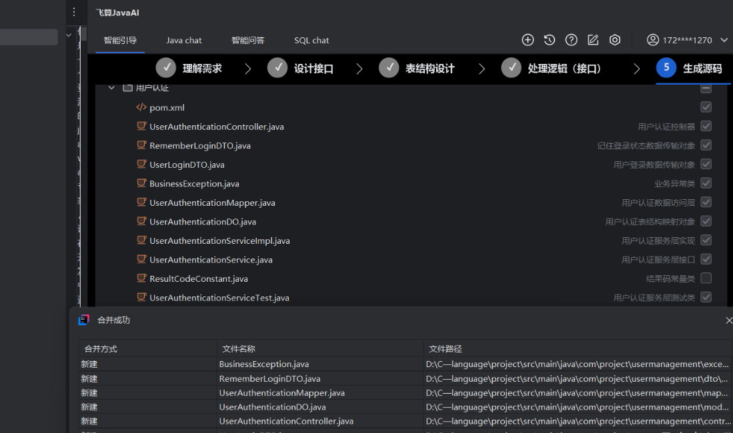733x433 pixels.
Task: Go to the 设计接口 step
Action: [x=301, y=69]
